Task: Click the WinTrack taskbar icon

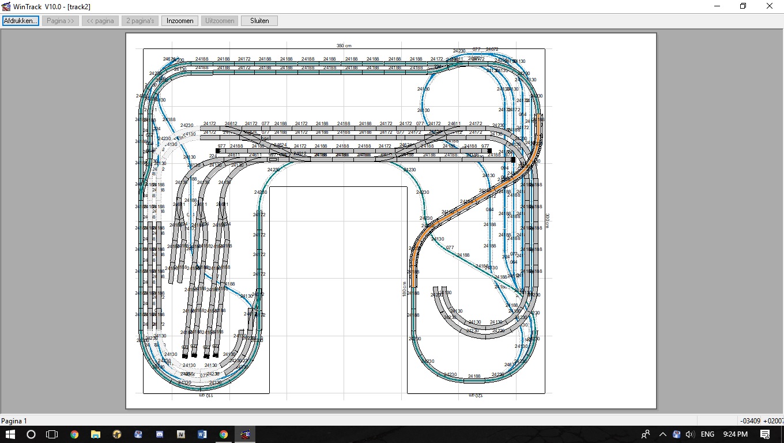Action: point(245,434)
